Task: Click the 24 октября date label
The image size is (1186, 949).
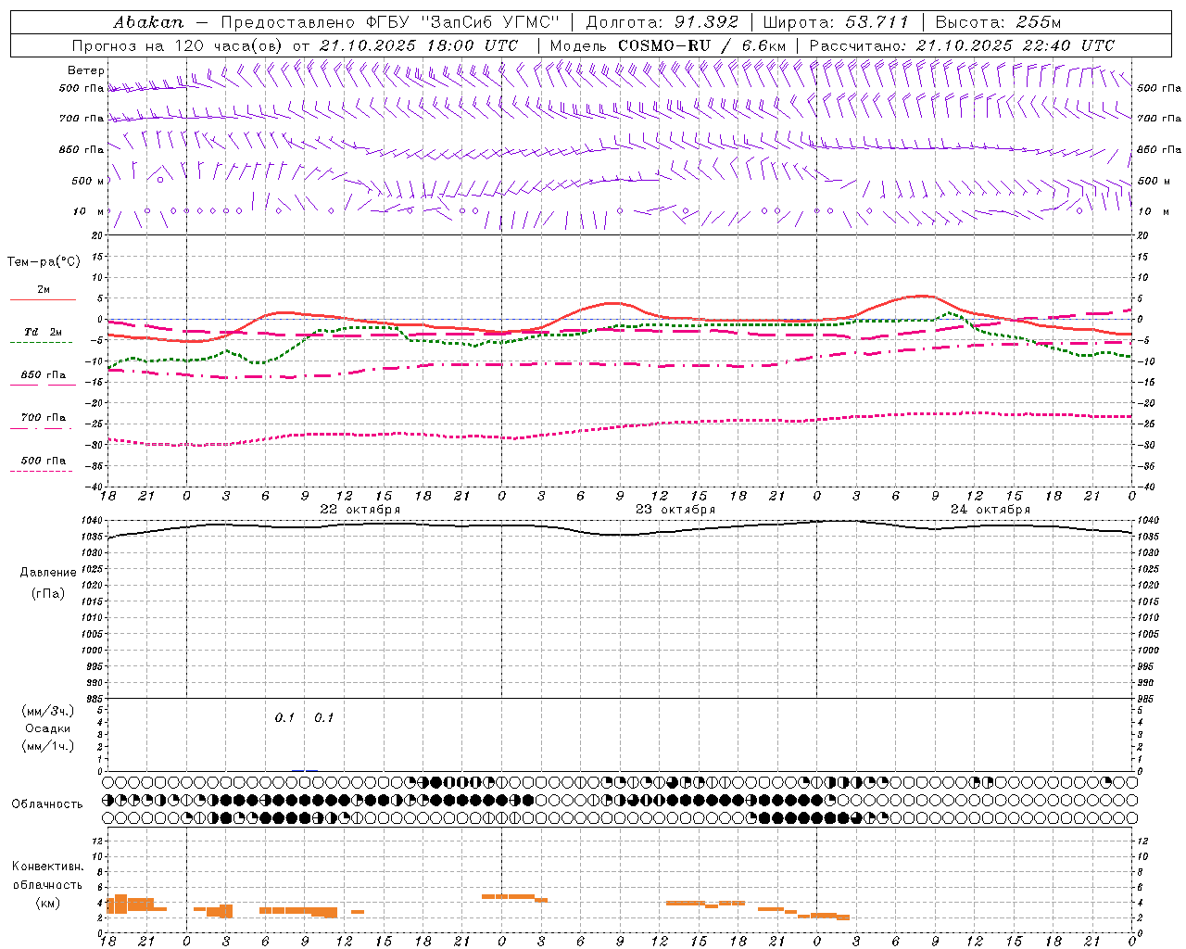Action: [990, 510]
